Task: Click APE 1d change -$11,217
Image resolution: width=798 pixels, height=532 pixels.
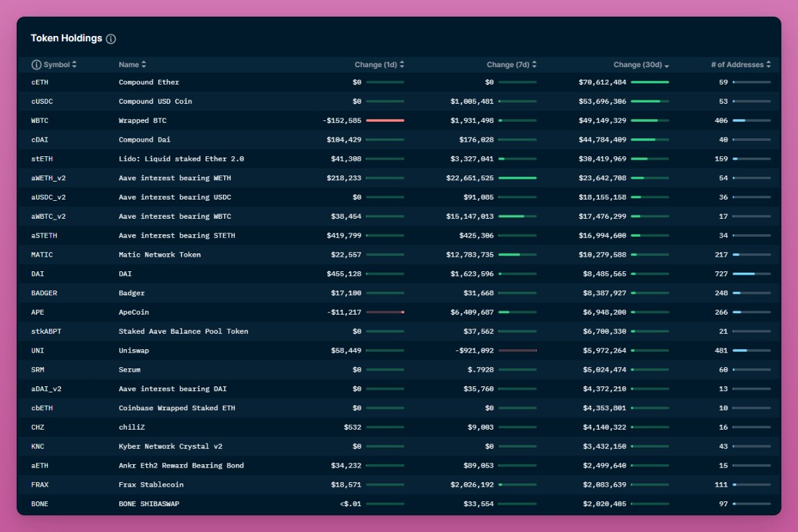Action: tap(344, 313)
